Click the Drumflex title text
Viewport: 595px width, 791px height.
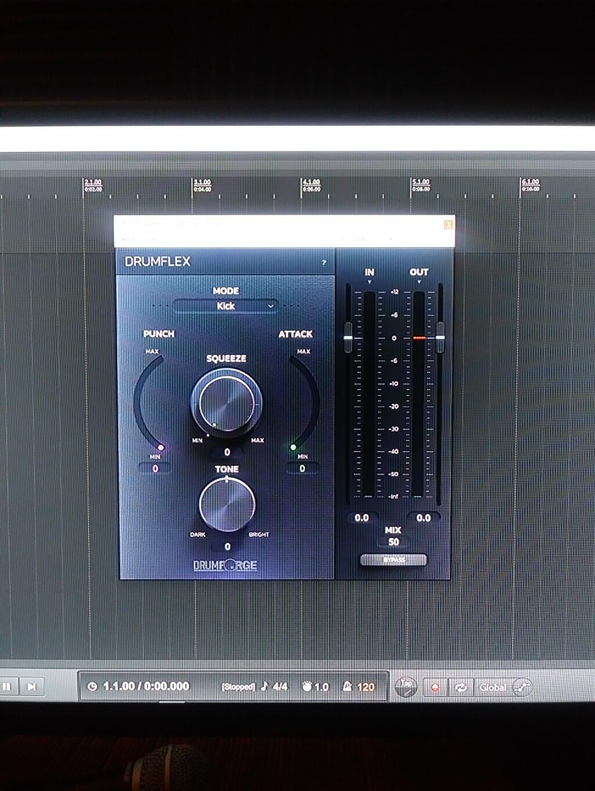(158, 262)
